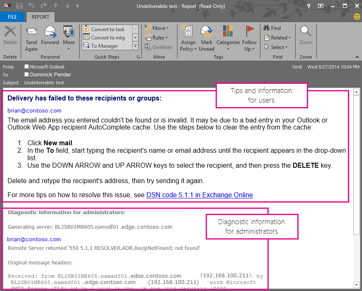
Task: Expand the Quick Steps gallery
Action: coord(136,46)
